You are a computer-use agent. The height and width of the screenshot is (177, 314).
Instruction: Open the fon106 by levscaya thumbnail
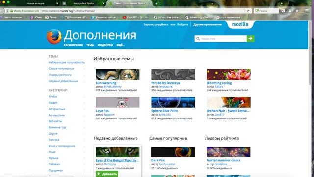tap(173, 74)
